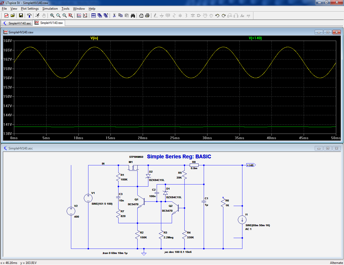Click the V(in) trace label
Image resolution: width=344 pixels, height=265 pixels.
94,38
